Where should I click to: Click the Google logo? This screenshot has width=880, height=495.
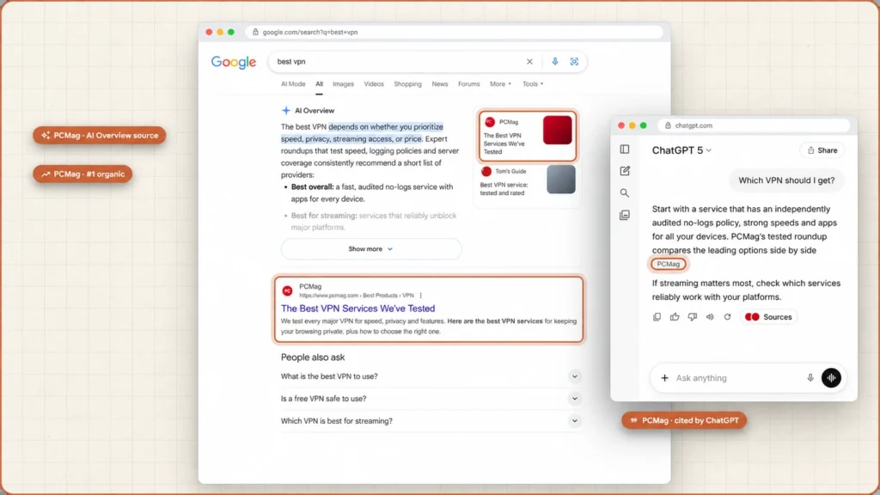coord(234,62)
